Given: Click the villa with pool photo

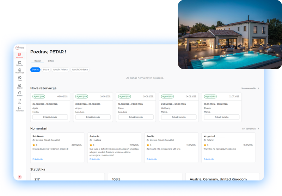Looking at the screenshot, I should tap(229, 34).
